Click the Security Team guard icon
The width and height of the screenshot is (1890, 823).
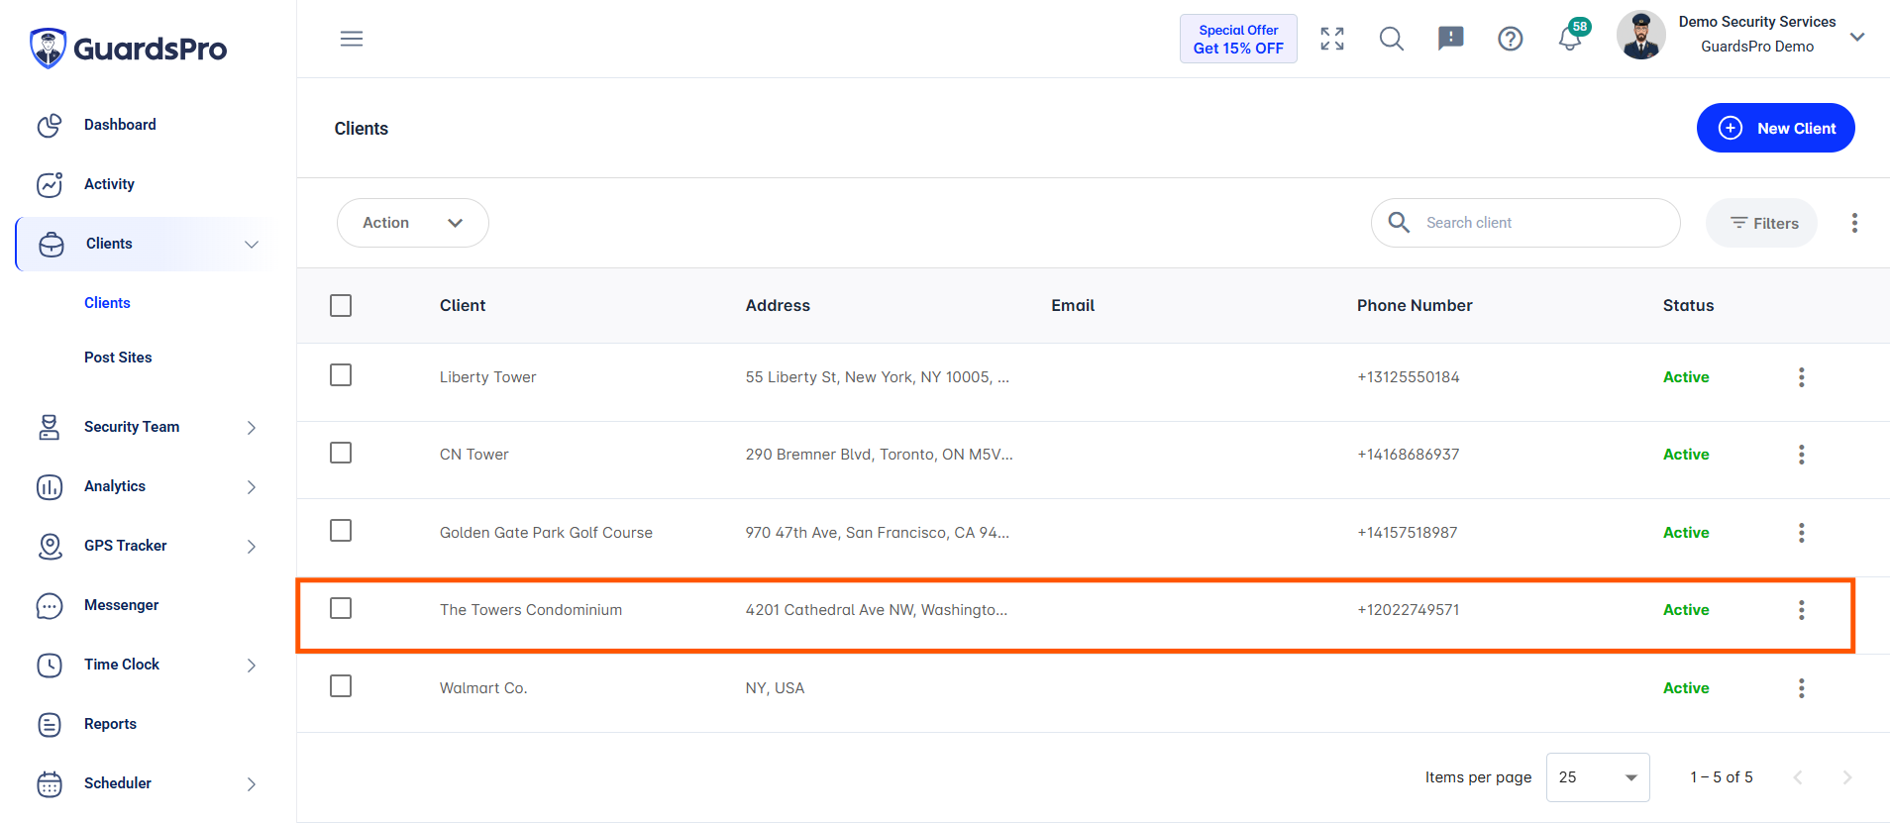click(x=50, y=427)
